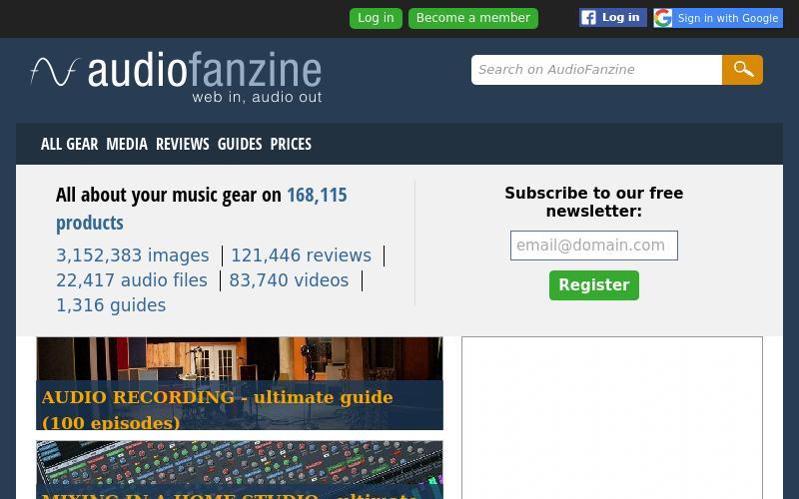Follow the 22,417 audio files link
The image size is (799, 499).
pos(132,280)
